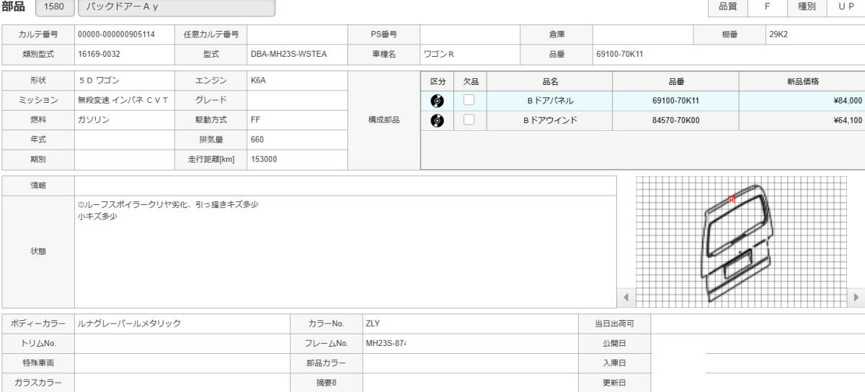This screenshot has height=392, width=865.
Task: Click the disc icon in Bドアウインド row
Action: [437, 120]
